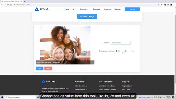Screen dimensions: 176x99
Task: Close the Enhance Your Photo Quality tab
Action: 21,2
